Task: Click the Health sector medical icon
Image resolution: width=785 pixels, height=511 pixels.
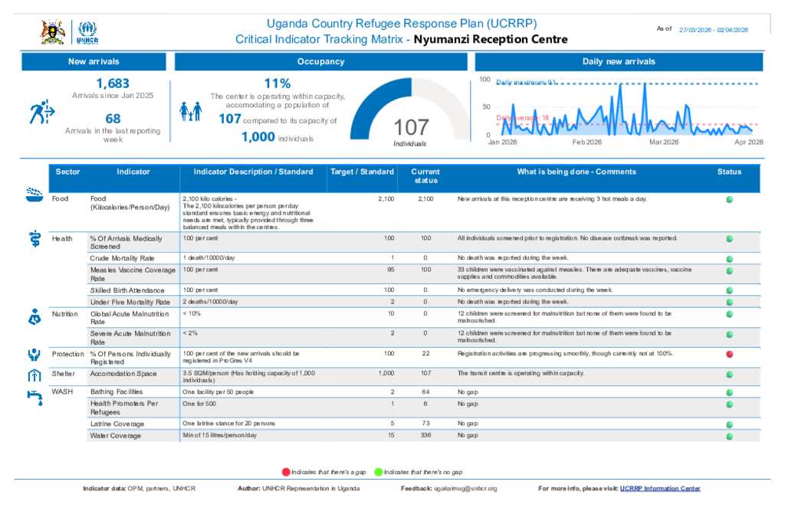Action: click(34, 237)
